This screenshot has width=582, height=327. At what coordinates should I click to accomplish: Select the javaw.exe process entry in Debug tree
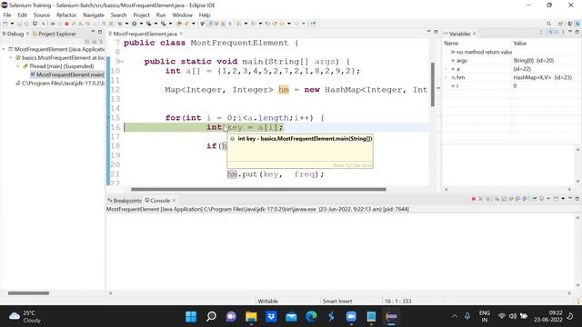[x=60, y=84]
